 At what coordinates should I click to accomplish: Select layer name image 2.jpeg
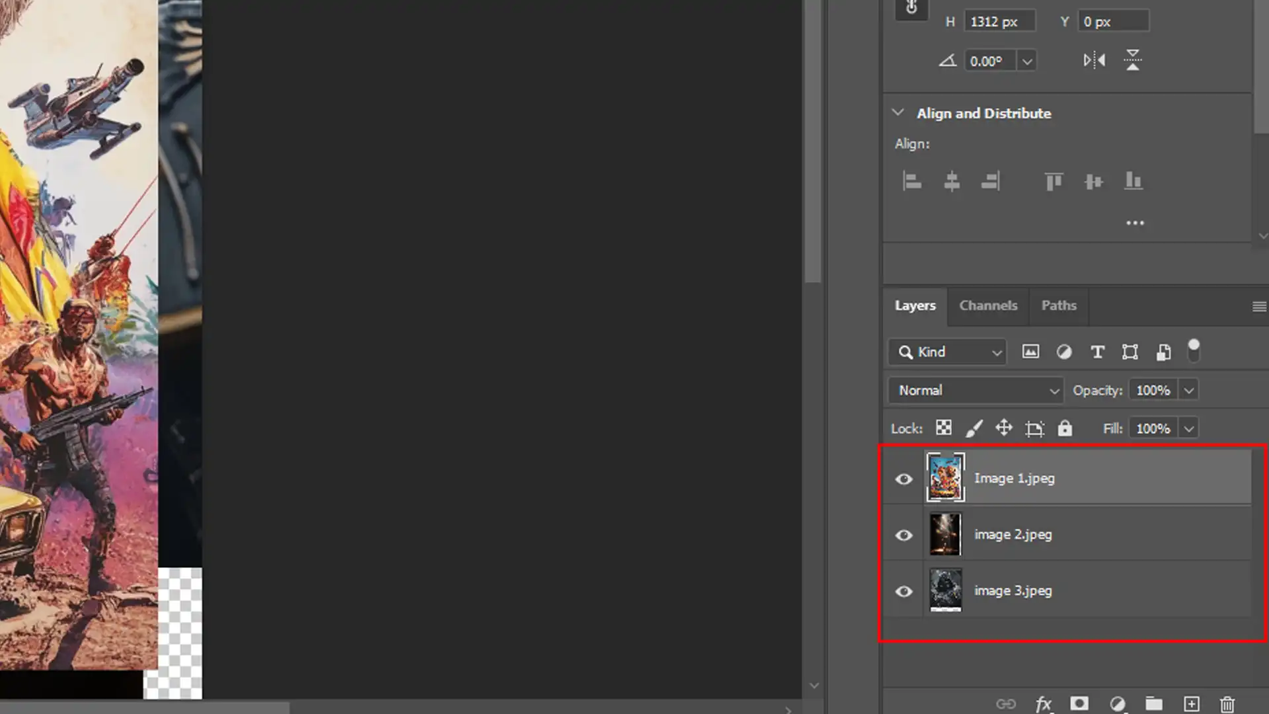pyautogui.click(x=1013, y=534)
